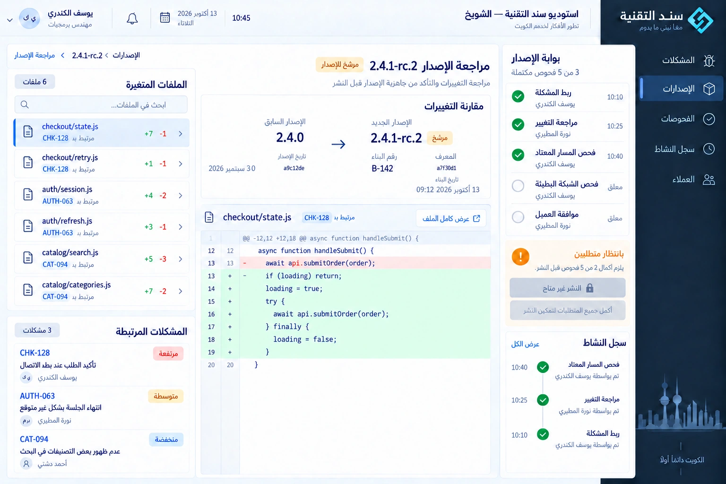726x484 pixels.
Task: Open the notifications bell
Action: [132, 18]
